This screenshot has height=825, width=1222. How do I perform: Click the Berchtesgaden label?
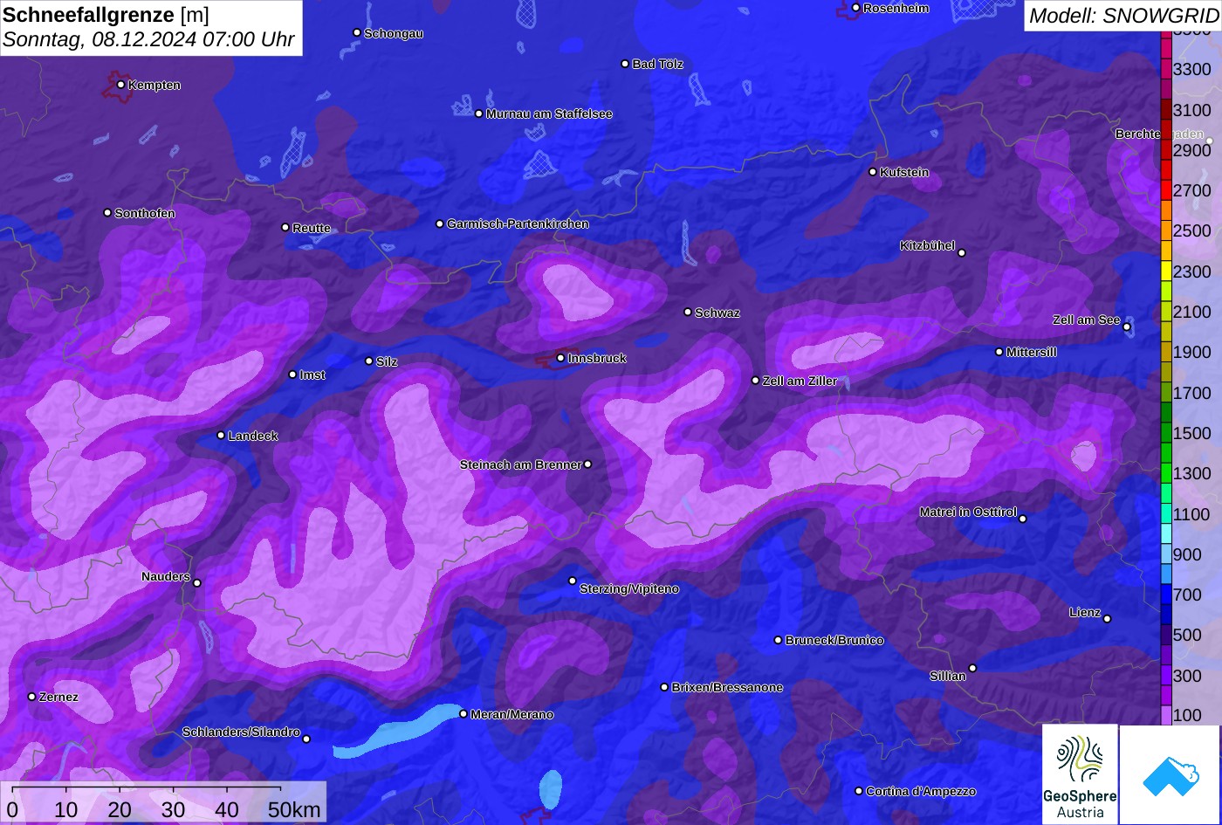click(x=1159, y=134)
